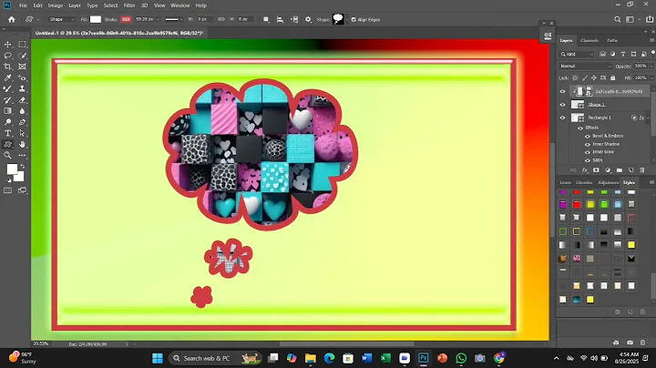
Task: Select the Lasso tool
Action: point(7,56)
